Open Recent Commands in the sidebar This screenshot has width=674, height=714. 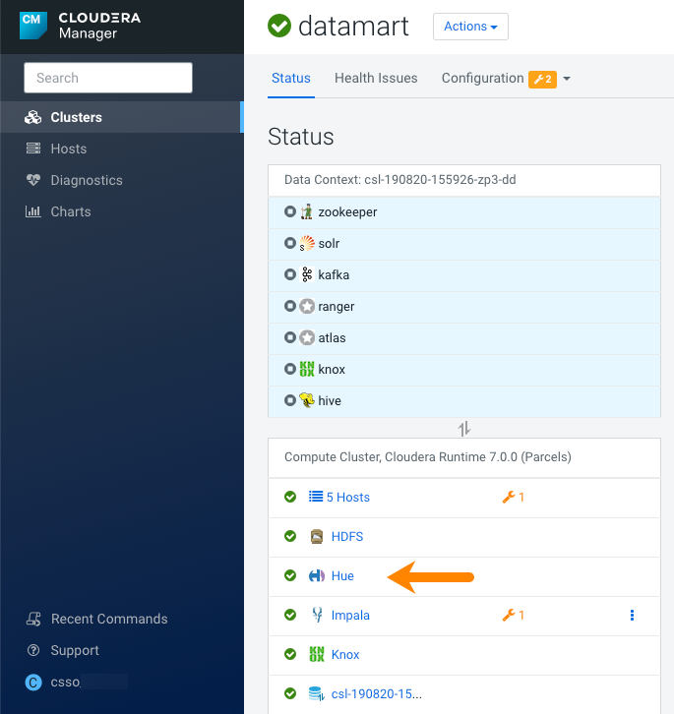coord(109,619)
